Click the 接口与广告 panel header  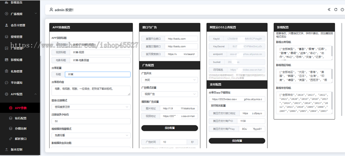point(169,28)
